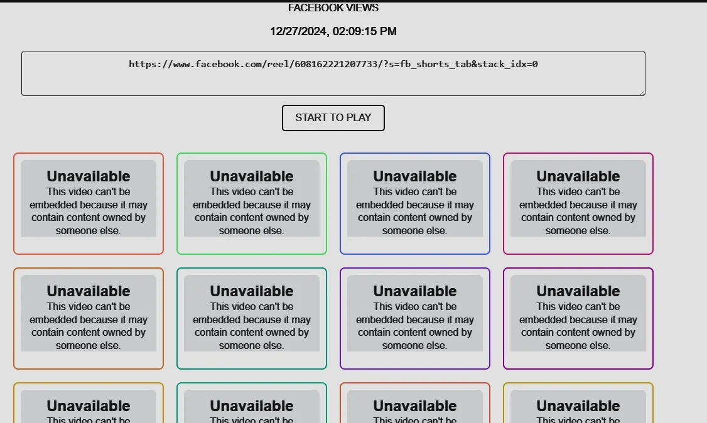This screenshot has height=423, width=707.
Task: Select the purple-bordered card ending second row
Action: point(578,318)
